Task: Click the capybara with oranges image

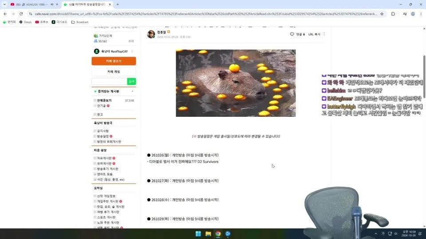Action: [x=236, y=83]
